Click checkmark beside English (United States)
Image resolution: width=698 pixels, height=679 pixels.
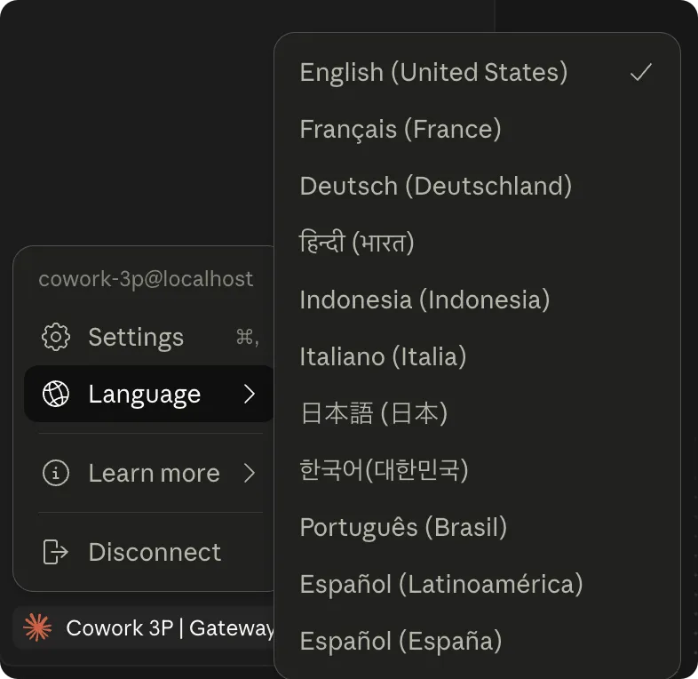640,73
